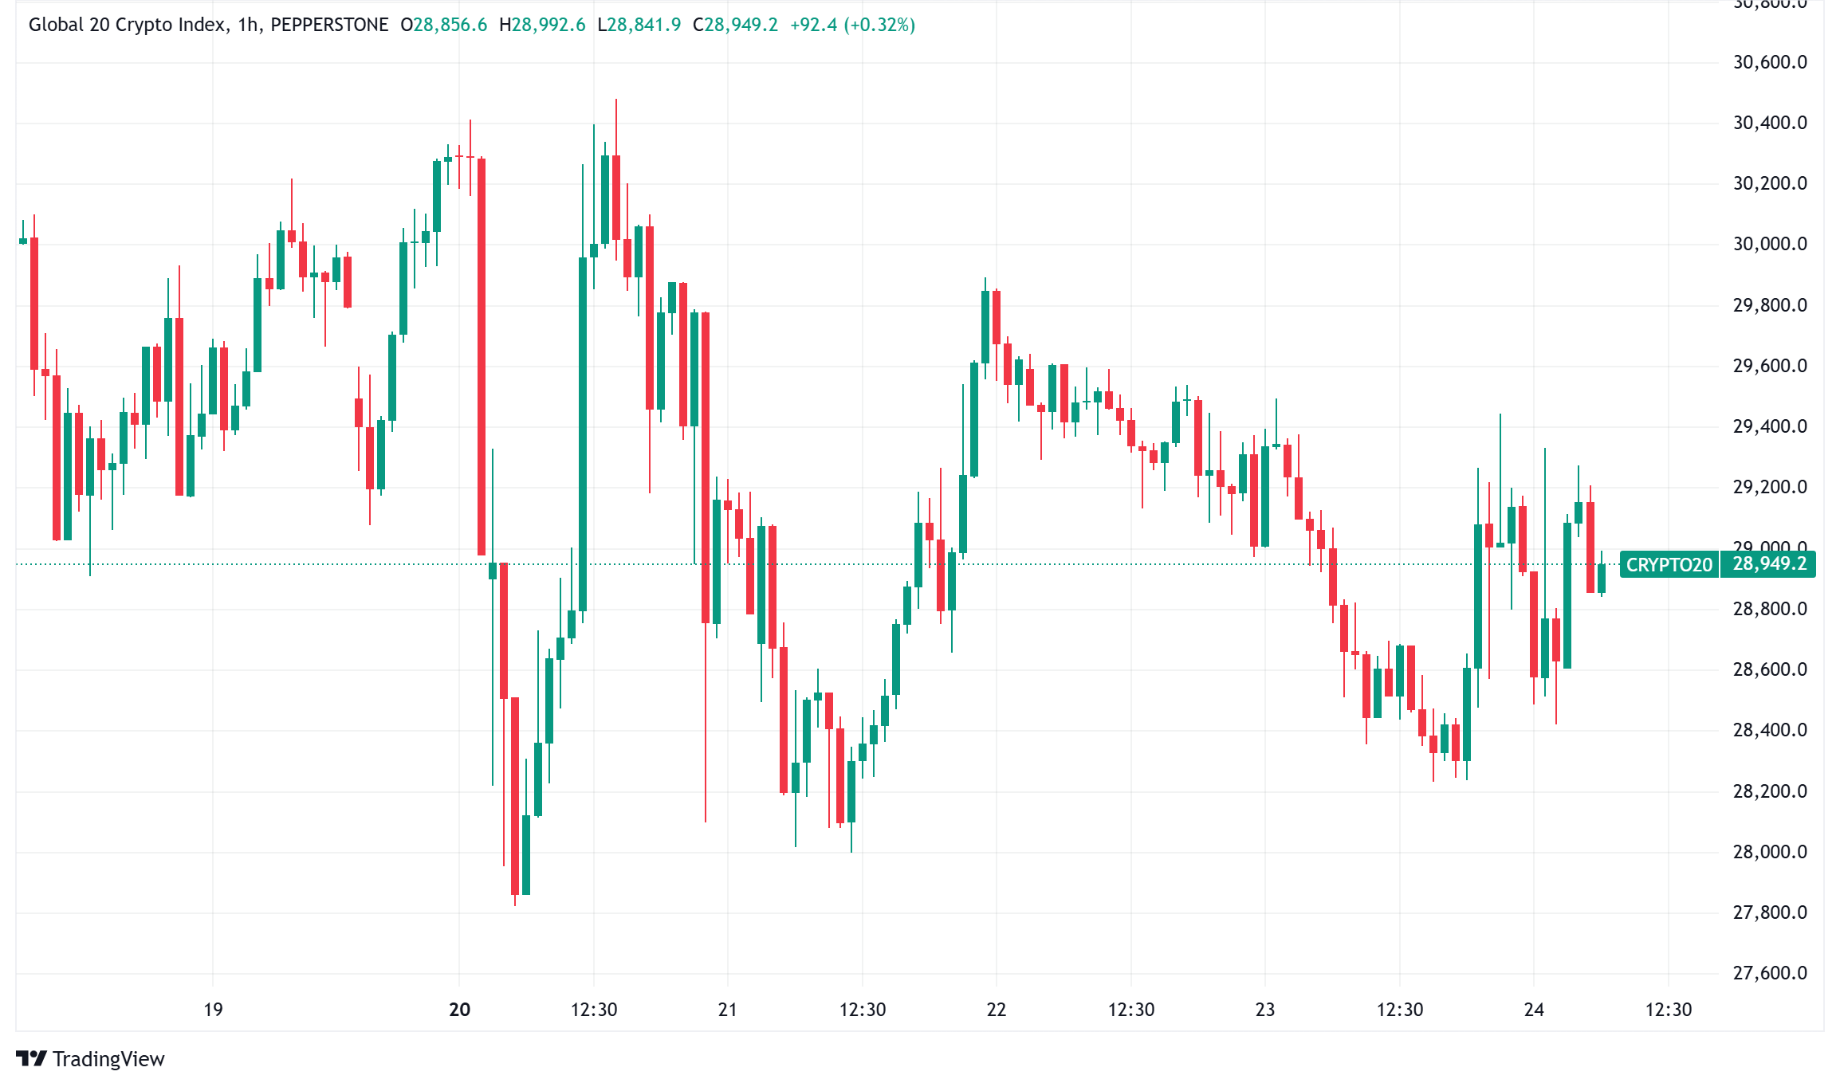
Task: Select the open value O28,856.6
Action: click(444, 25)
